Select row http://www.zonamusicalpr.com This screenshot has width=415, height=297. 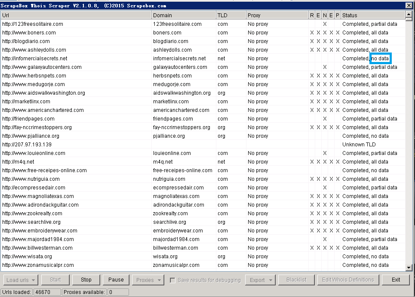pos(203,265)
